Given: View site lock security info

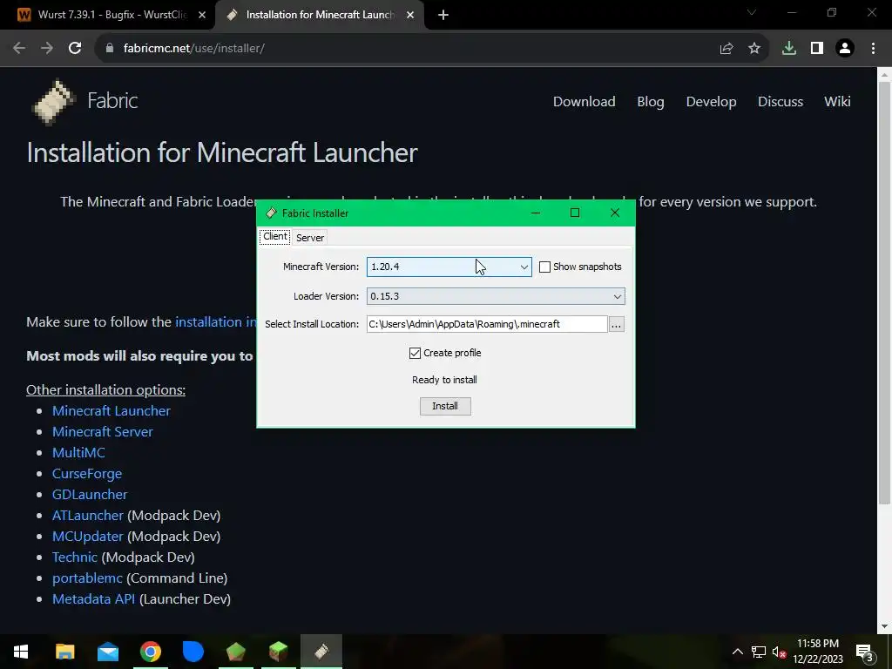Looking at the screenshot, I should (x=110, y=49).
